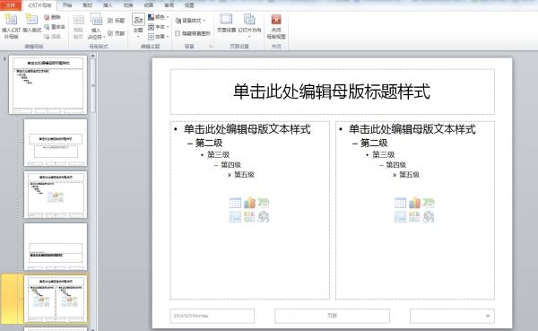Click right placeholder first-level text 单击此处编辑母版文本样式
Image resolution: width=538 pixels, height=331 pixels.
point(412,129)
